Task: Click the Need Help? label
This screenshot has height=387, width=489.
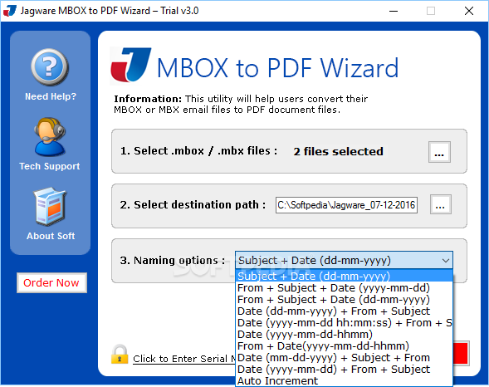Action: 51,96
